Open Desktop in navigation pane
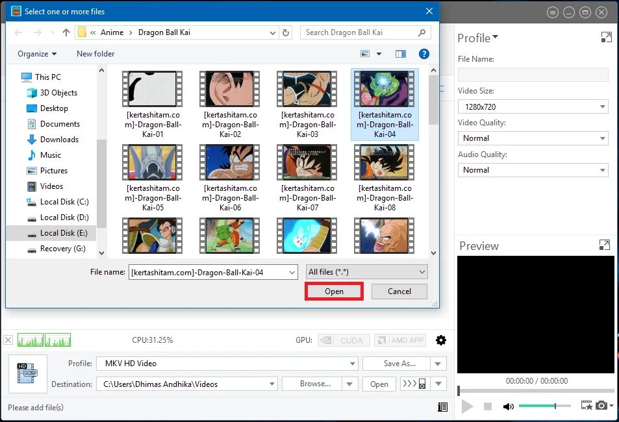This screenshot has width=619, height=422. 47,108
